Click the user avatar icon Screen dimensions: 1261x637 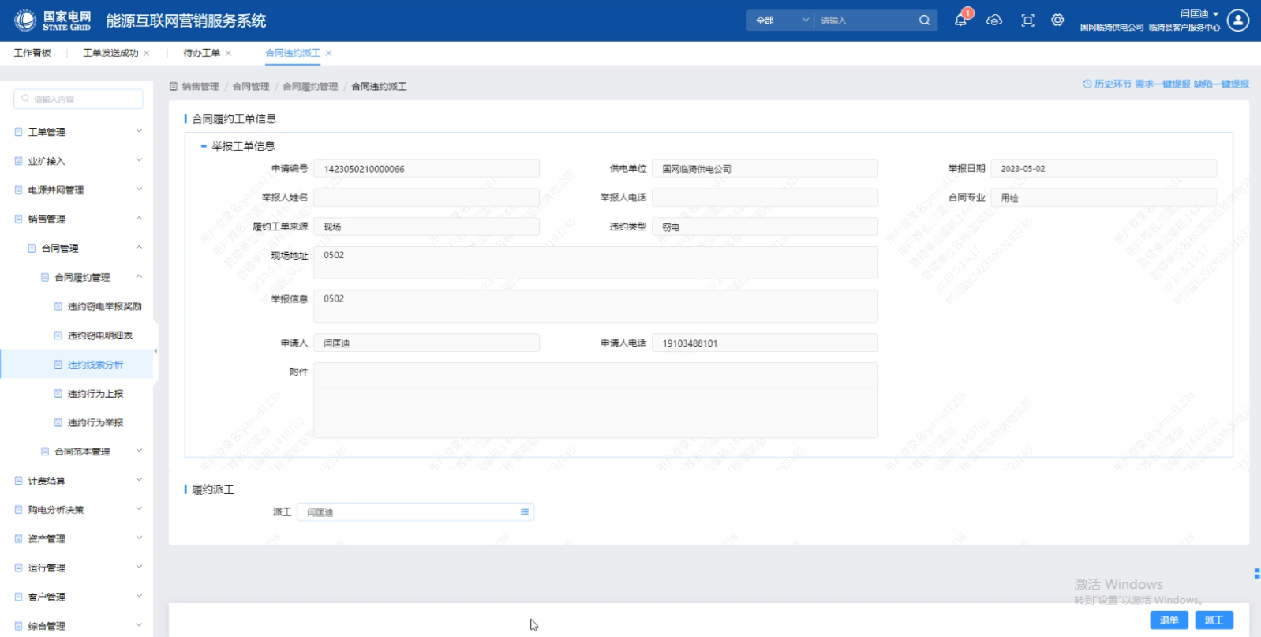(x=1238, y=21)
